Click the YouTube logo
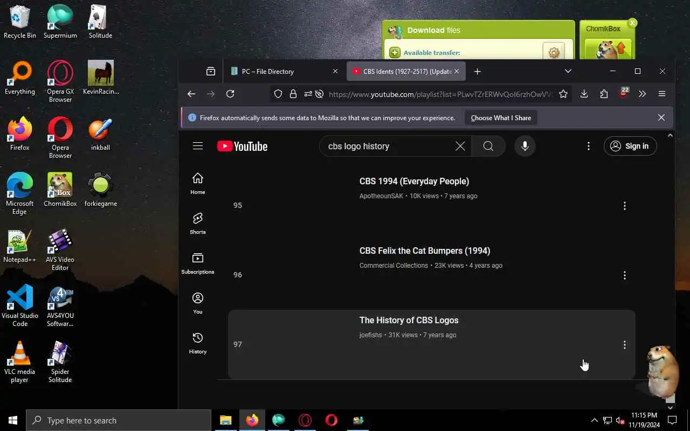 click(242, 147)
